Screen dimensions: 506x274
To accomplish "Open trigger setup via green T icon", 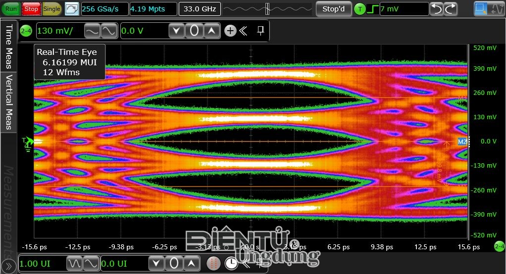I will [360, 9].
